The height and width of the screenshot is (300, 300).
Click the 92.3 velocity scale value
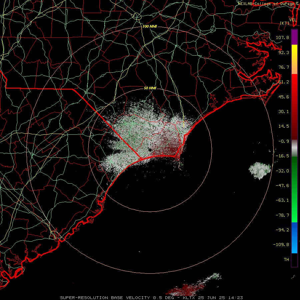(284, 52)
